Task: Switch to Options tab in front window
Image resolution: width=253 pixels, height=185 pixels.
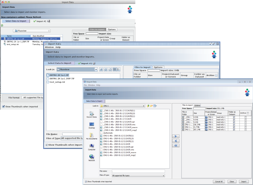Action: pos(197,105)
